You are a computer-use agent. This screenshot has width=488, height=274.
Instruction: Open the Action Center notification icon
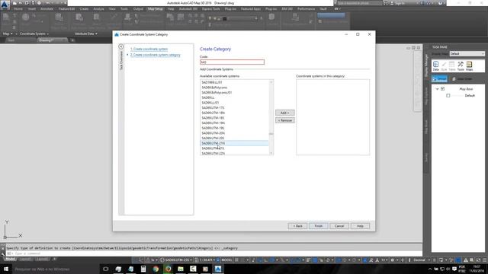click(454, 269)
